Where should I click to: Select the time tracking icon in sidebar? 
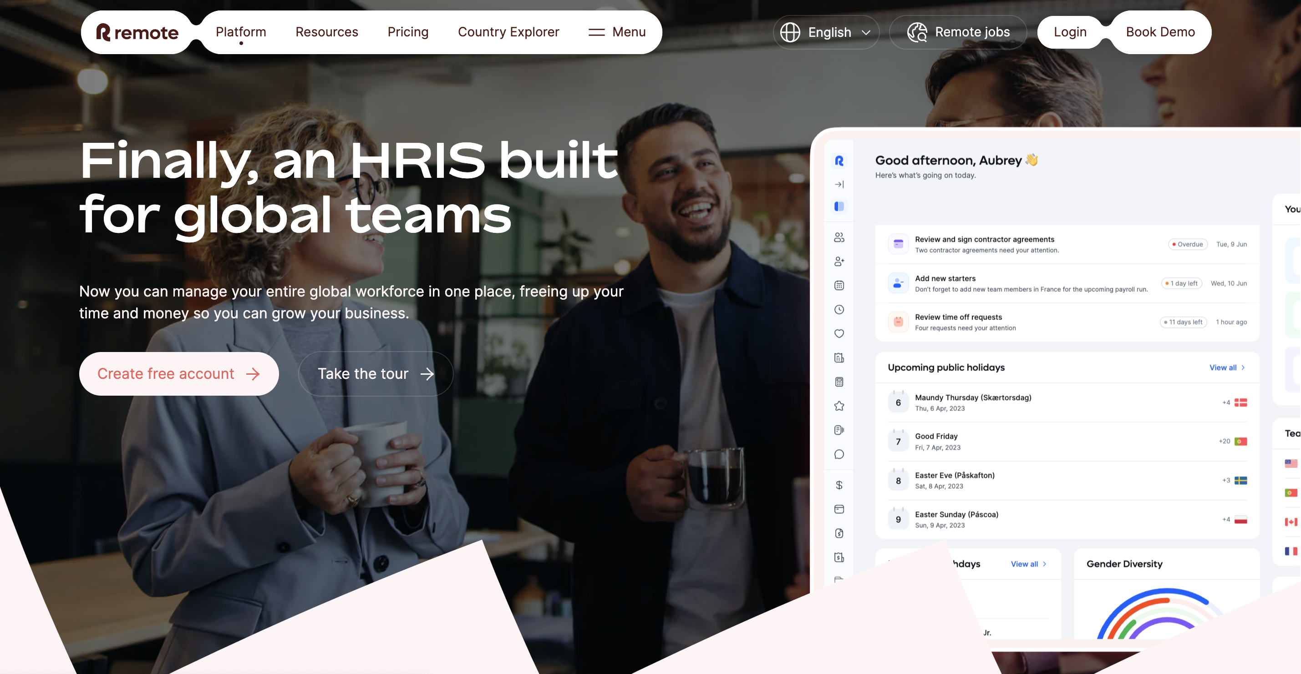(x=839, y=309)
